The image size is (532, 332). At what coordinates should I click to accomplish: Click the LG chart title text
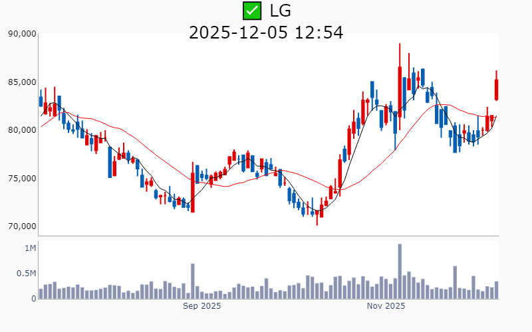[280, 11]
